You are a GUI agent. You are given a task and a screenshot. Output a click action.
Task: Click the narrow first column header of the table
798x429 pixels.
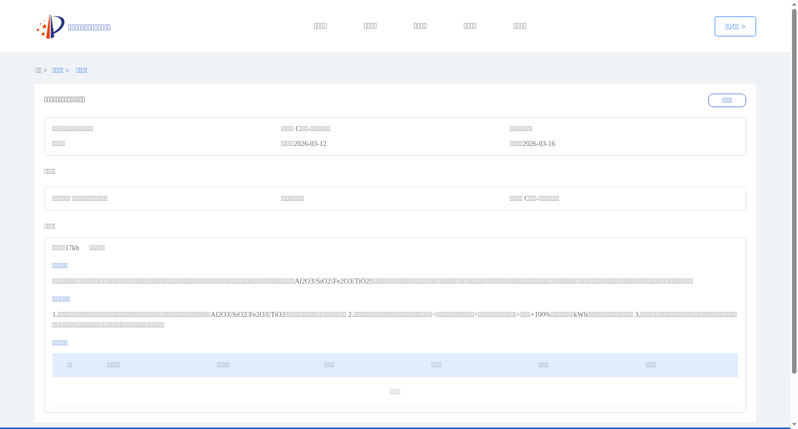tap(70, 365)
